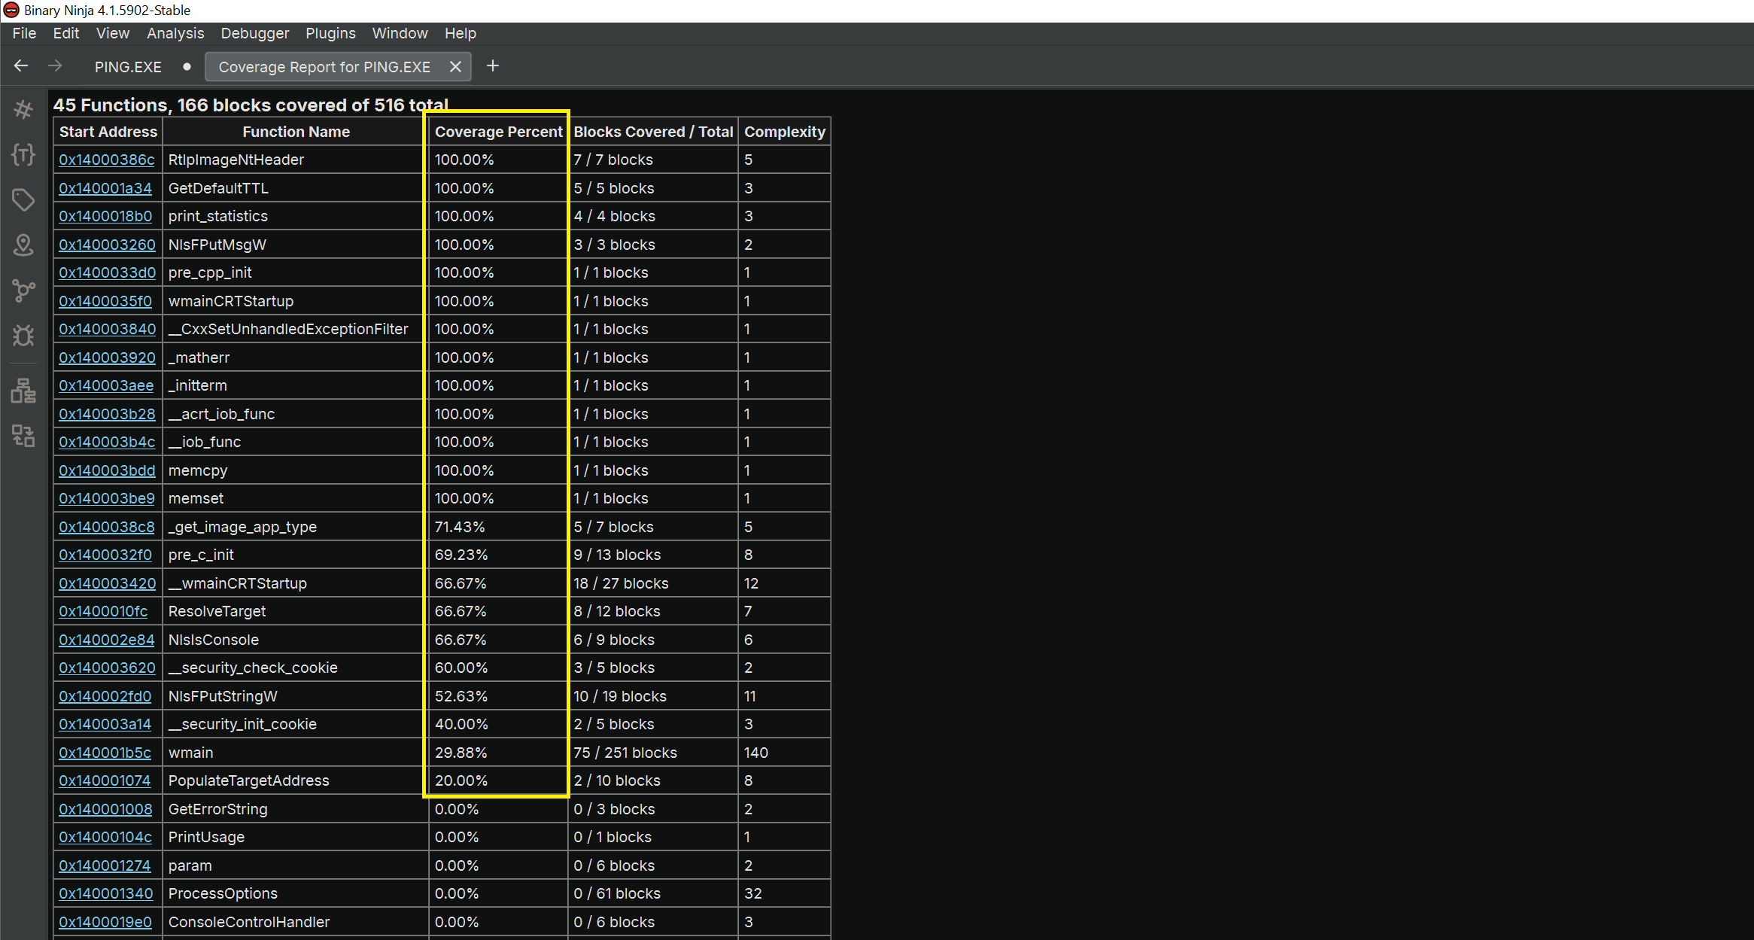Image resolution: width=1754 pixels, height=940 pixels.
Task: Go to address 0x140003920
Action: click(107, 357)
